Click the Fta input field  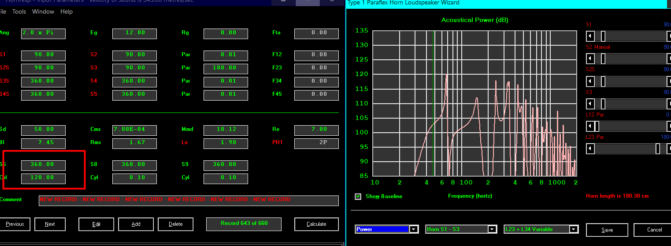click(316, 33)
